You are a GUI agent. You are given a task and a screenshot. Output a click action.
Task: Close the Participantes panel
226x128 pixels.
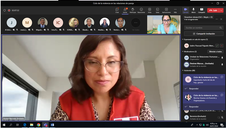[x=221, y=19]
